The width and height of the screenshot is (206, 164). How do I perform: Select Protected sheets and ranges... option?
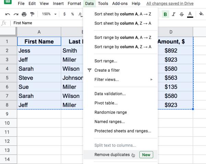121,131
